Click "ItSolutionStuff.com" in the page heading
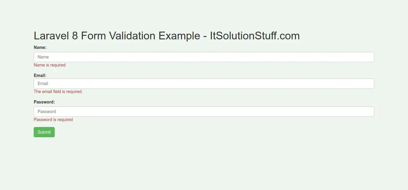 coord(255,36)
